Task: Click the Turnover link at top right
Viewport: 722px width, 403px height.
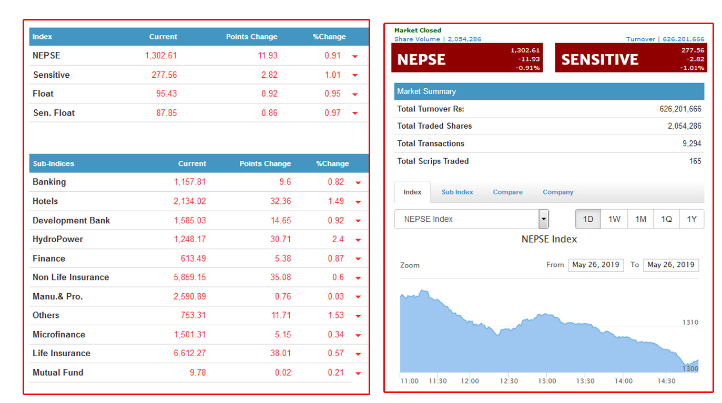Action: pos(665,39)
